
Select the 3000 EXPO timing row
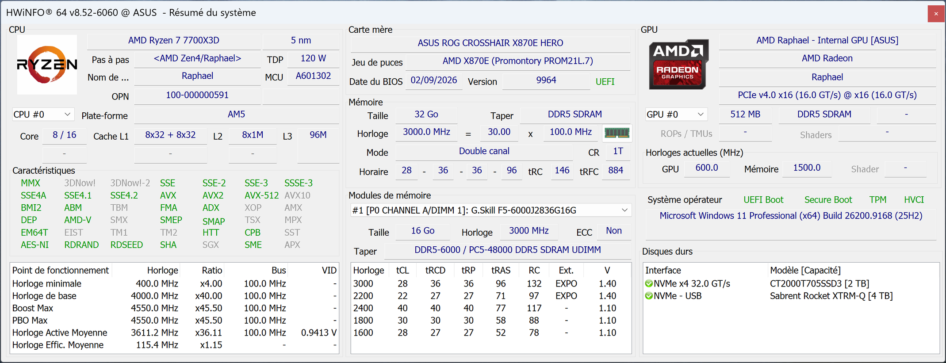(x=490, y=283)
